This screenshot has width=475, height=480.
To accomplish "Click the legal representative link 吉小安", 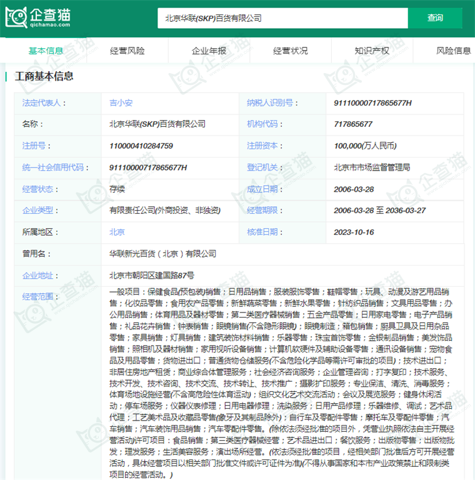I will point(121,103).
